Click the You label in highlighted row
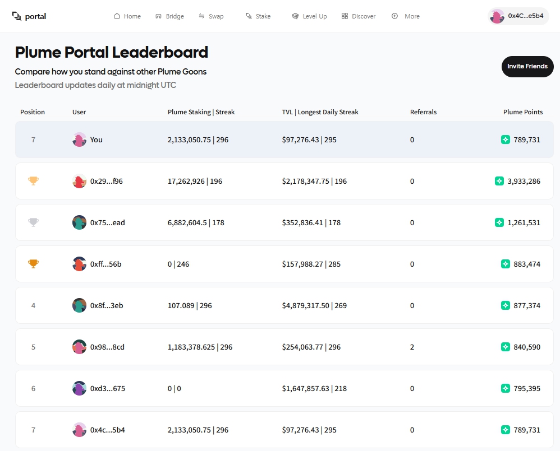The height and width of the screenshot is (451, 560). coord(96,140)
